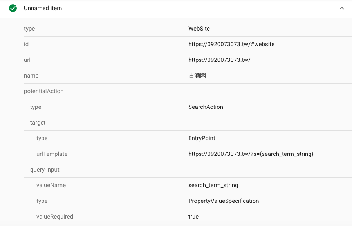The width and height of the screenshot is (352, 226).
Task: Select the name value 古酒閣
Action: [x=197, y=76]
